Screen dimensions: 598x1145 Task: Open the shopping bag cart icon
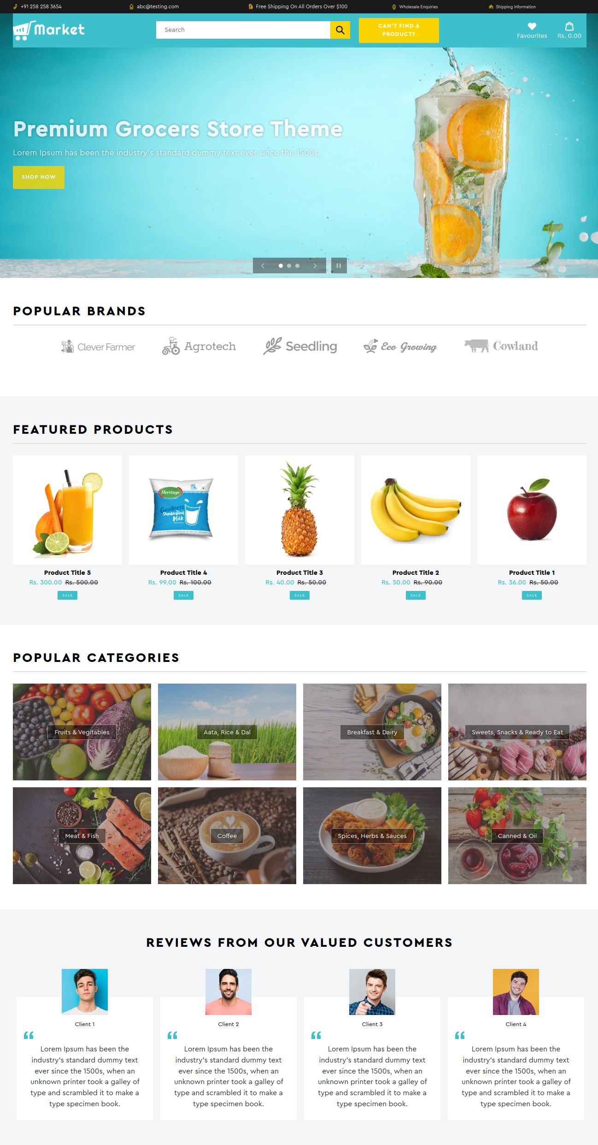(x=569, y=26)
